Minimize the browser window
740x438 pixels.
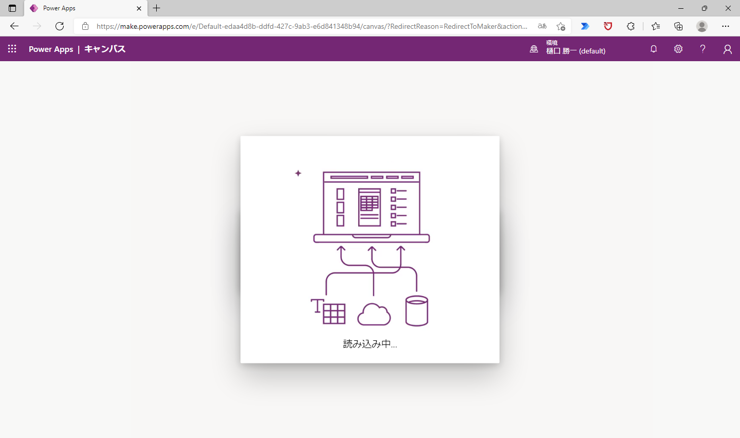(681, 8)
